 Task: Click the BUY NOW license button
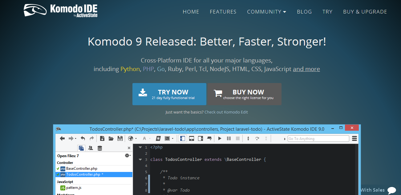pyautogui.click(x=245, y=94)
